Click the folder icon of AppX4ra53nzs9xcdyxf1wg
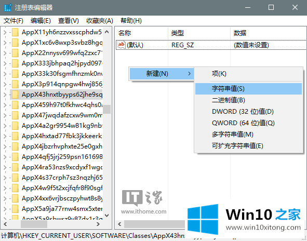 tap(15, 167)
